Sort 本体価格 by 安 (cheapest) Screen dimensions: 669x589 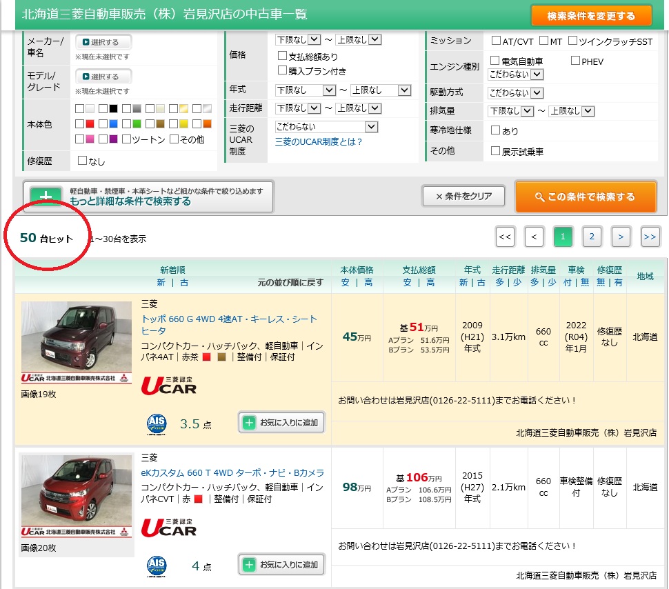pos(346,283)
